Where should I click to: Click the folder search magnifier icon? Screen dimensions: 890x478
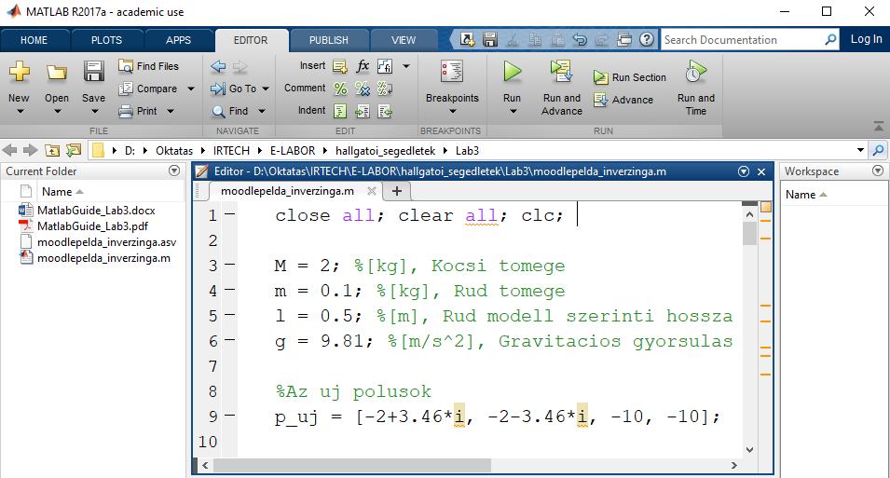pyautogui.click(x=878, y=150)
